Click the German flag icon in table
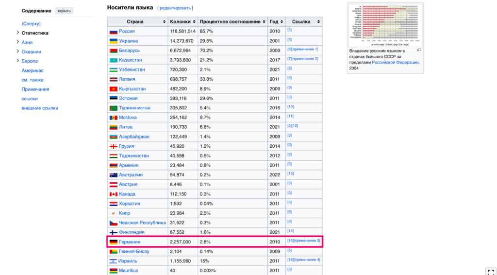This screenshot has width=497, height=275. click(113, 242)
